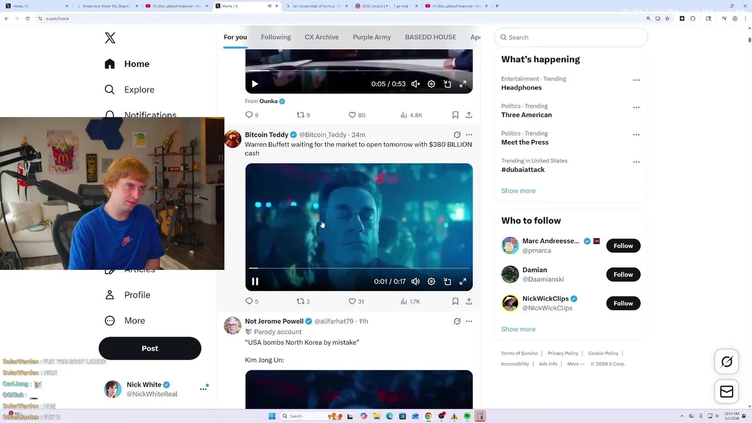Open the CX Archive tab
The image size is (752, 423).
pos(321,37)
